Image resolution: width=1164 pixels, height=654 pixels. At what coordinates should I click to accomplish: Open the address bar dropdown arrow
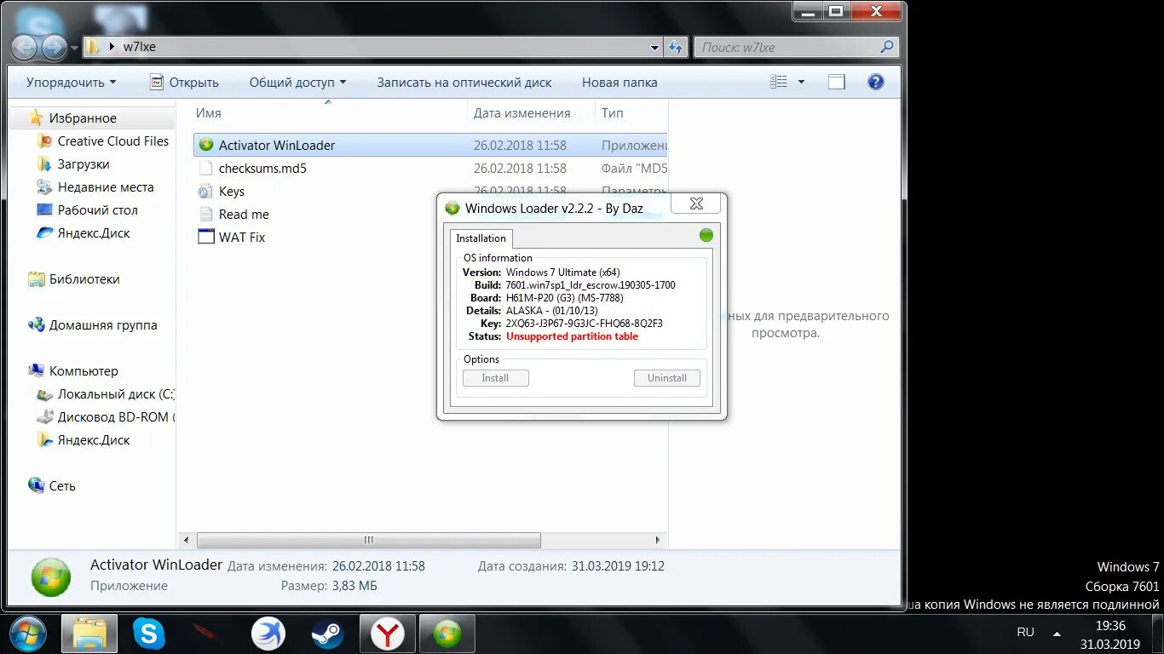tap(654, 48)
